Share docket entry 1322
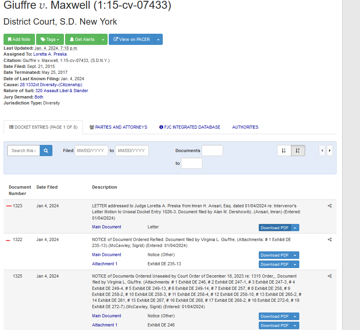Image resolution: width=360 pixels, height=330 pixels. pyautogui.click(x=330, y=239)
